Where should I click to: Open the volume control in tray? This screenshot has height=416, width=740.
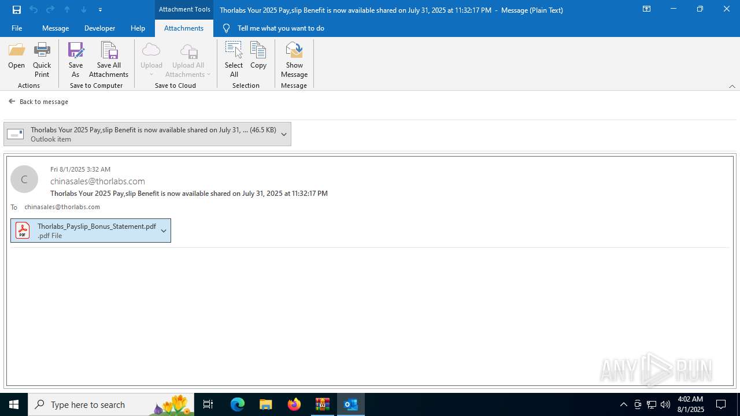pos(665,404)
